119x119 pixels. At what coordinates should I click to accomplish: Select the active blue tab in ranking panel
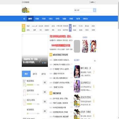point(26,74)
